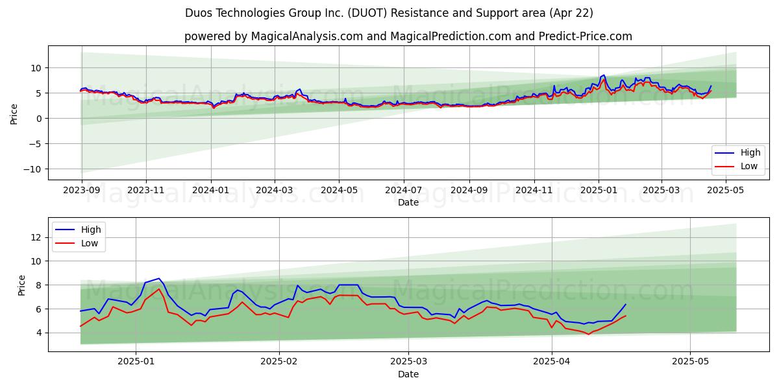Click the '2024-05' x-axis label on the top chart
Screen dimensions: 779x389
click(338, 192)
